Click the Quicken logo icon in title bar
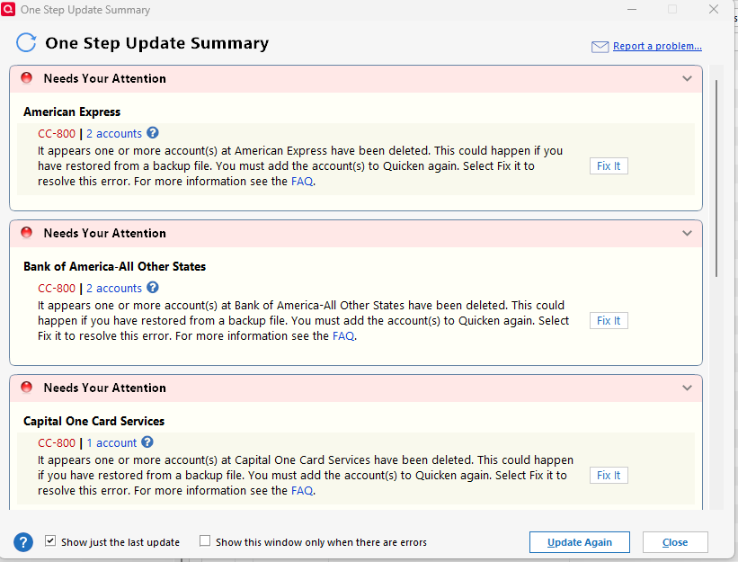The image size is (738, 562). (8, 9)
